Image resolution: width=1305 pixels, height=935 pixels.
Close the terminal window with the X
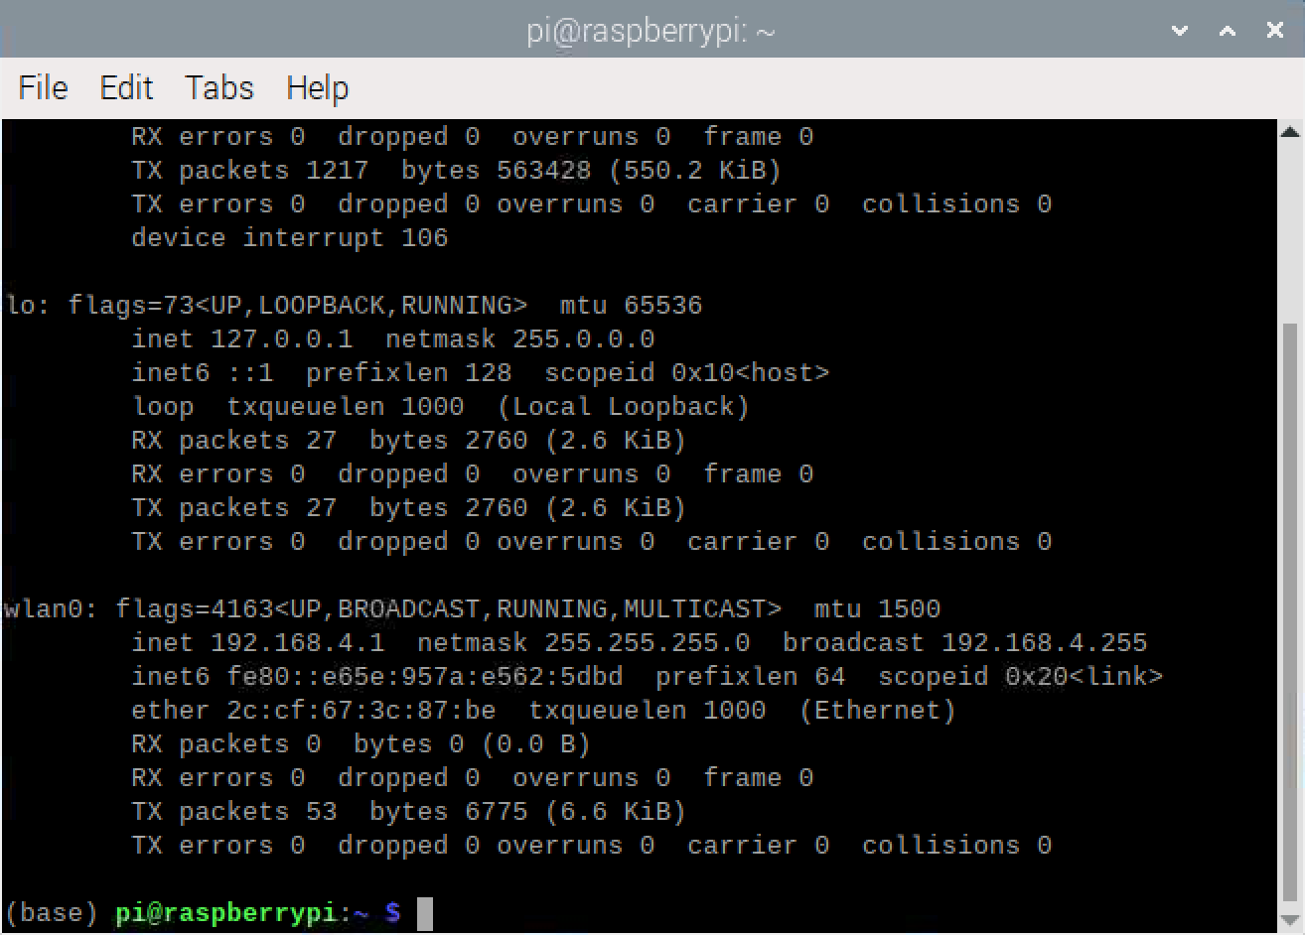(x=1275, y=31)
